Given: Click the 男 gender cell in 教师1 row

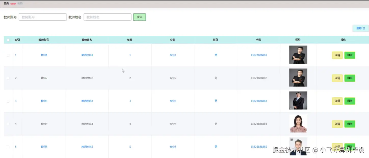Looking at the screenshot, I should pyautogui.click(x=216, y=55).
